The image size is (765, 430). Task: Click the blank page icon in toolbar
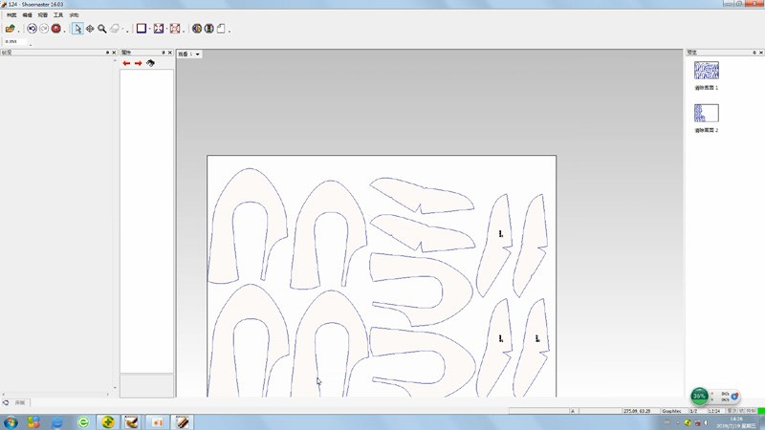[x=221, y=29]
